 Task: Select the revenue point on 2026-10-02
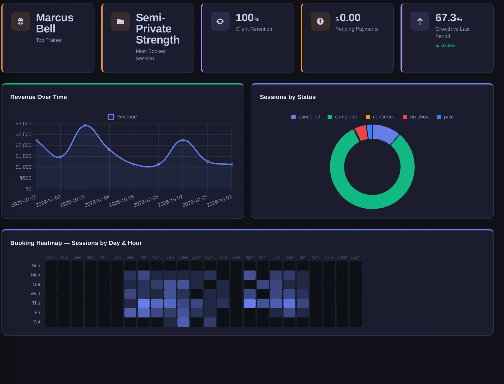point(60,157)
